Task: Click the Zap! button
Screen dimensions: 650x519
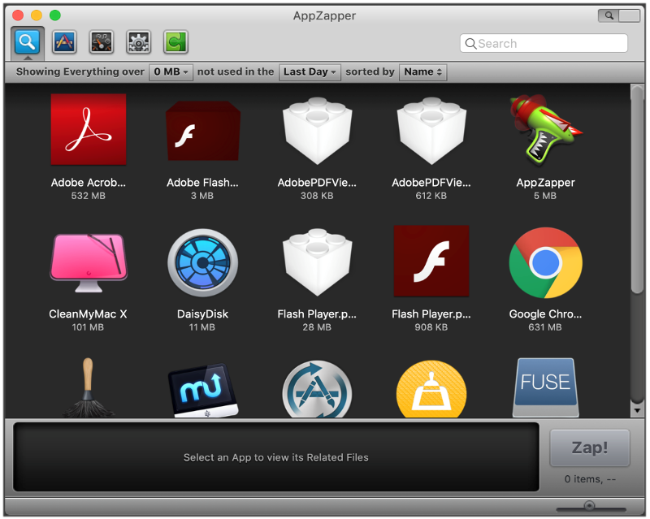Action: (x=590, y=448)
